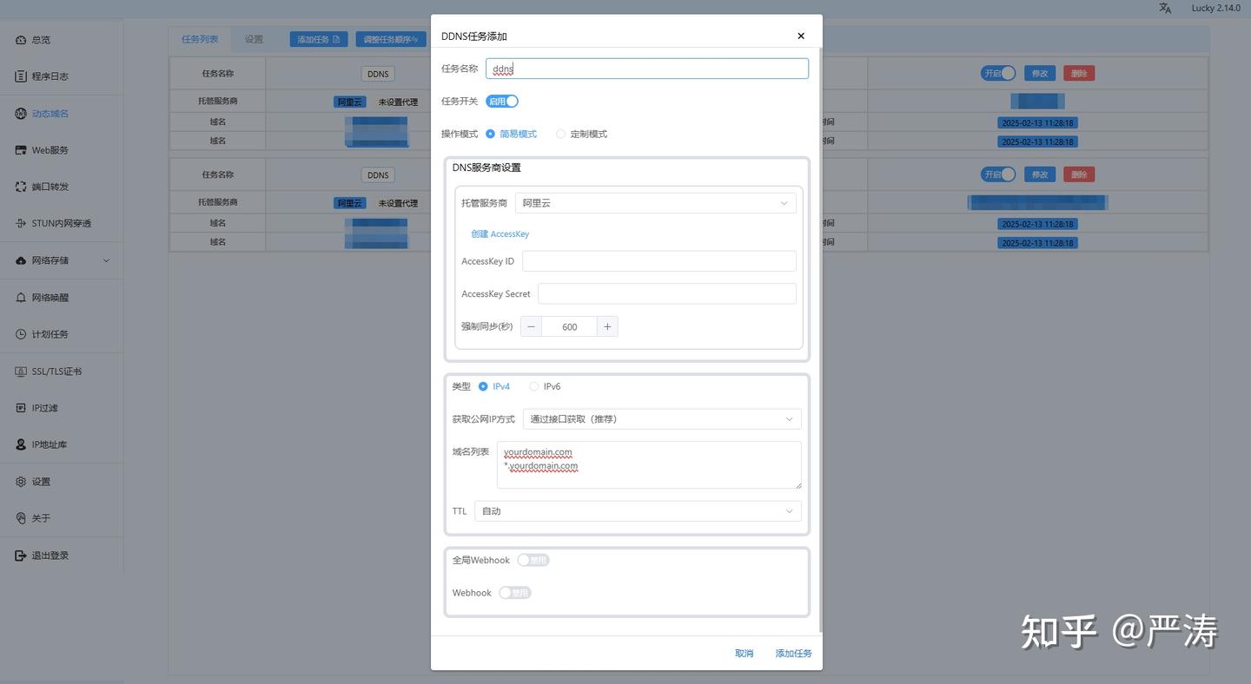Enable the 全局Webhook toggle
This screenshot has width=1251, height=684.
tap(533, 560)
